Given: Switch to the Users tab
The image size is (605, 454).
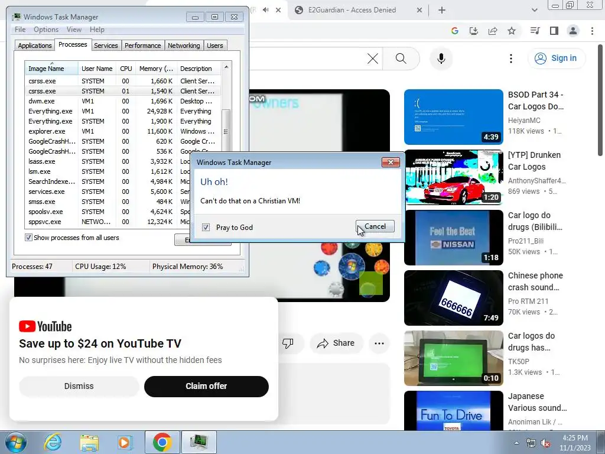Looking at the screenshot, I should 215,46.
